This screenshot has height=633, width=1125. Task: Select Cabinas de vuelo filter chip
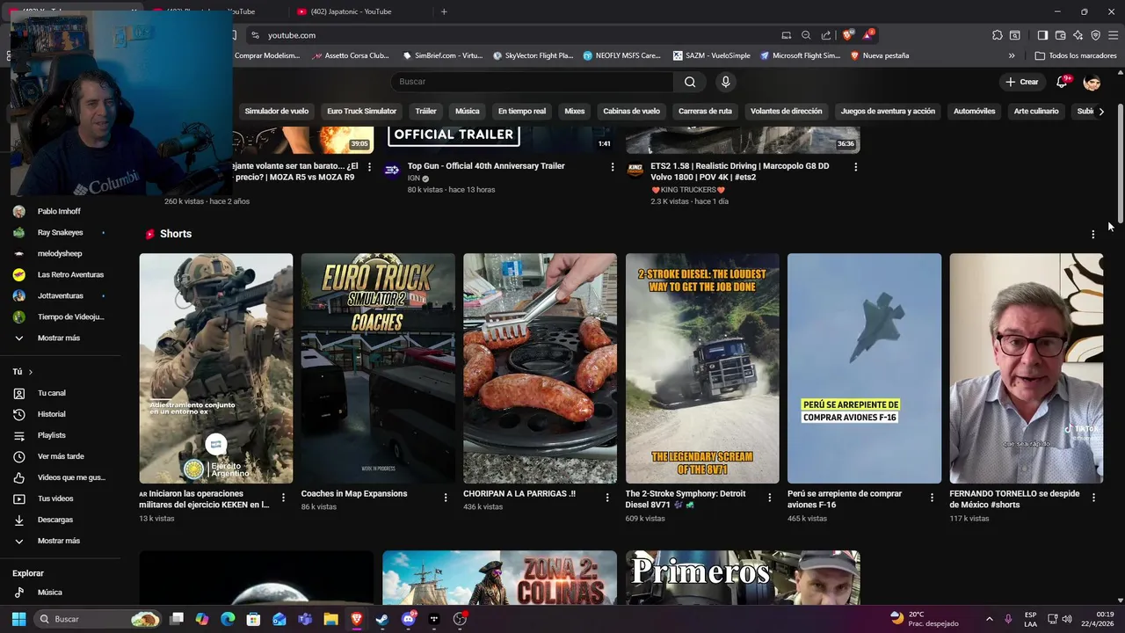tap(631, 112)
